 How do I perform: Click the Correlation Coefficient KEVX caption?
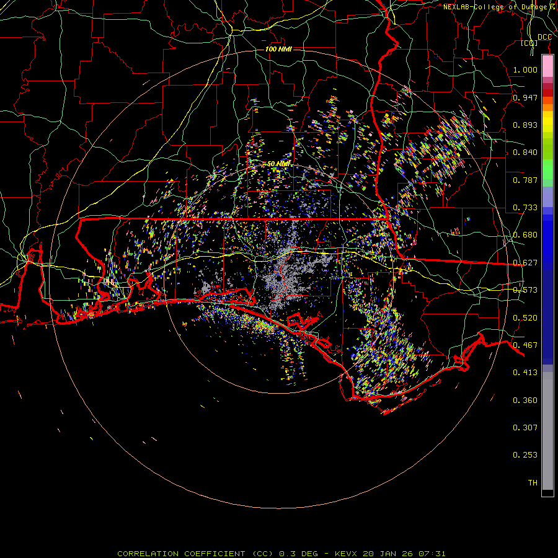281,554
